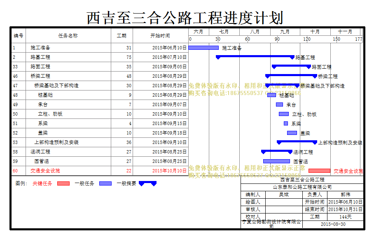
Task: Select the date 2015-08-30 in info box
Action: [x=333, y=224]
